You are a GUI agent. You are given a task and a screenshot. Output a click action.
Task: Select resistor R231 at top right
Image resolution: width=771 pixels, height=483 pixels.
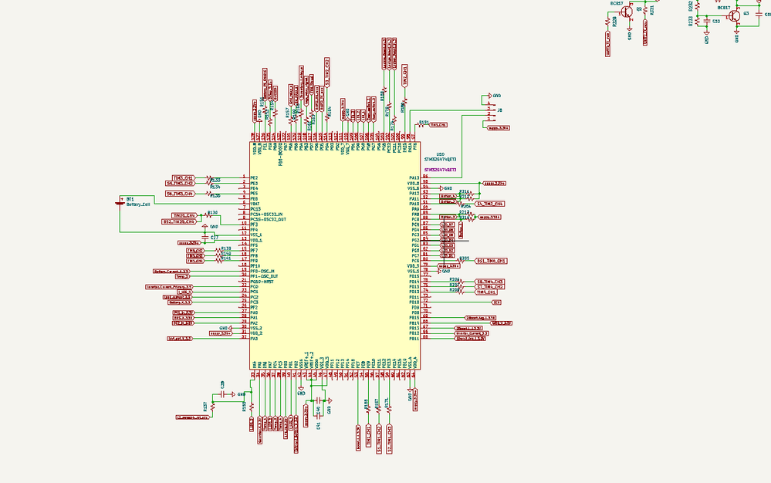[646, 10]
